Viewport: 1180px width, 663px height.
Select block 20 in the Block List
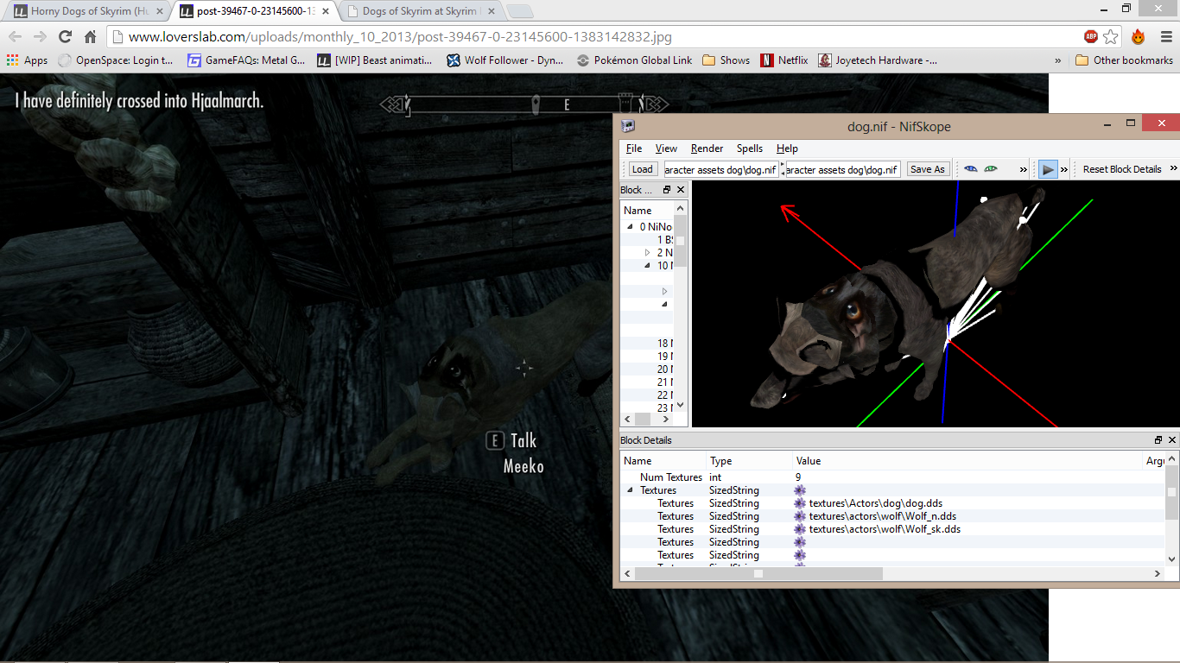tap(664, 369)
